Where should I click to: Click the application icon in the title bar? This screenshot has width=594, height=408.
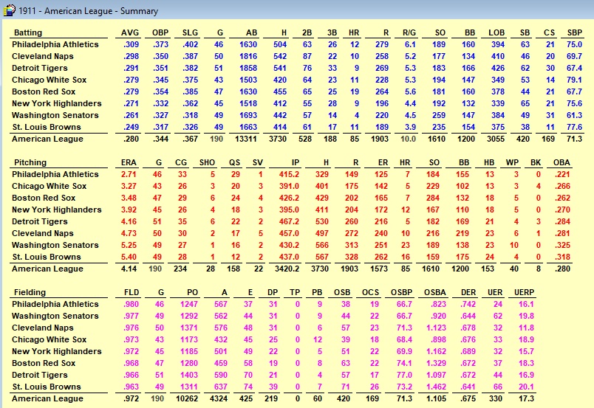pos(9,10)
